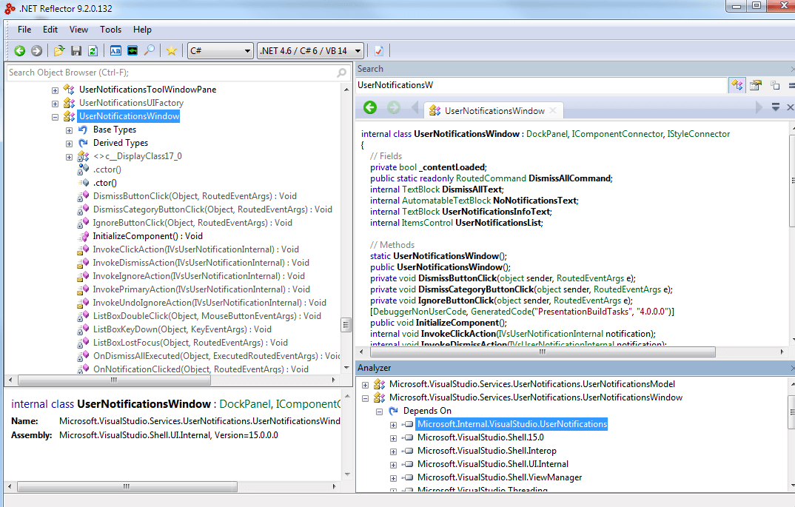Open bookmarks with the star icon
Screen dimensions: 795x507
(172, 50)
